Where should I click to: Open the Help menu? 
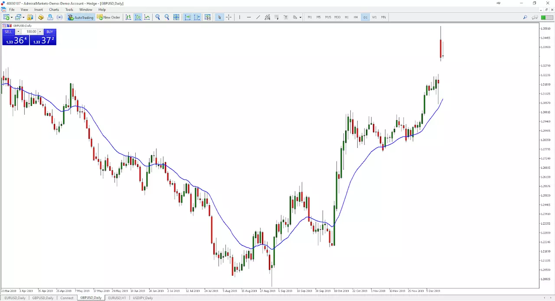tap(102, 10)
